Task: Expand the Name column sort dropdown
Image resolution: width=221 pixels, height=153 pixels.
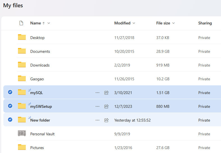Action: tap(49, 23)
